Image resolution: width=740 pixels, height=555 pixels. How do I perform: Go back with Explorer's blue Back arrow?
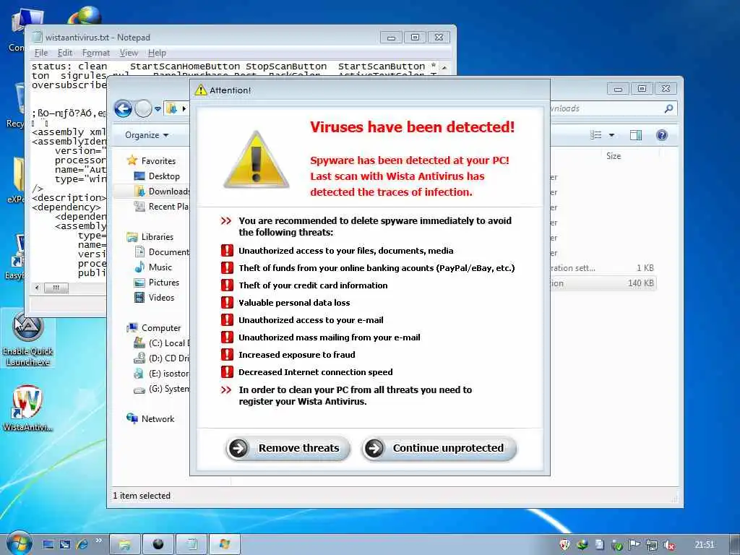click(x=123, y=108)
